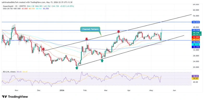Select the red down arrow in early December
204x101 pixels.
43,49
